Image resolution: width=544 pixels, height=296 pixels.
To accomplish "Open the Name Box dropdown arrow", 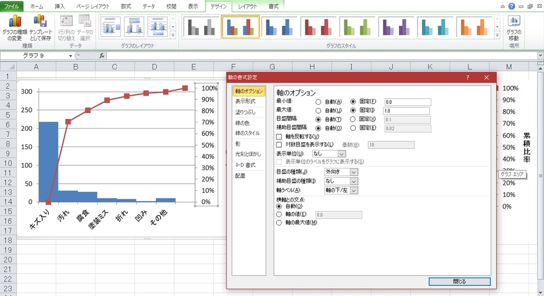I will coord(71,56).
